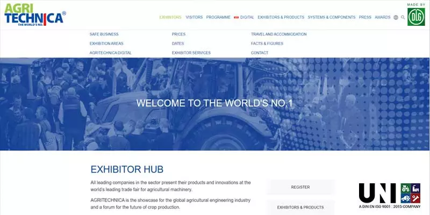
Task: Open the search magnifier icon
Action: click(x=403, y=17)
